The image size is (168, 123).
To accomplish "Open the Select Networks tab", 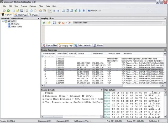I will [x=83, y=45].
